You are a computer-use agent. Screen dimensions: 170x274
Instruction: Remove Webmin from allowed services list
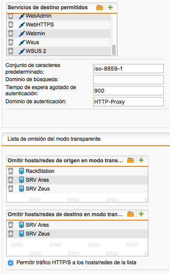[x=11, y=34]
